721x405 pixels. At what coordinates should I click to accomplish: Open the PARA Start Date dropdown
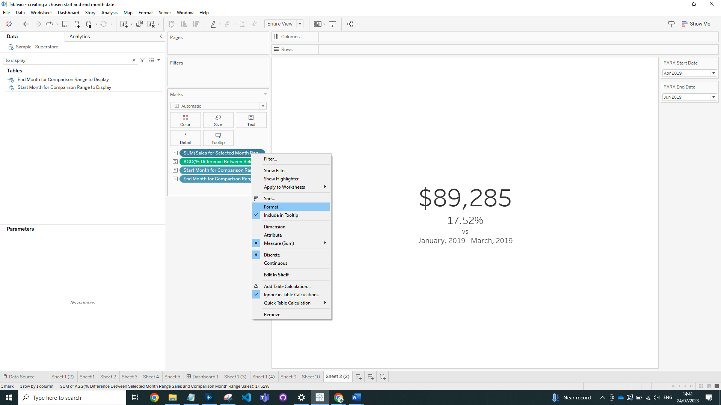[x=713, y=73]
